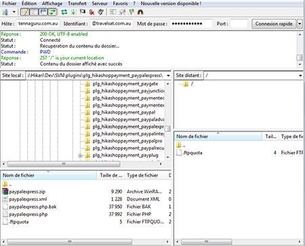Search files with the binoculars icon
Image resolution: width=305 pixels, height=246 pixels.
[140, 12]
